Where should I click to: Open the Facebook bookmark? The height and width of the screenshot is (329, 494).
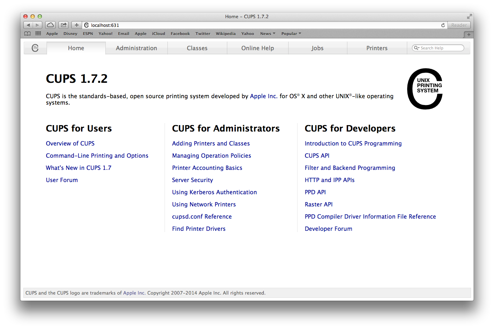click(x=180, y=34)
